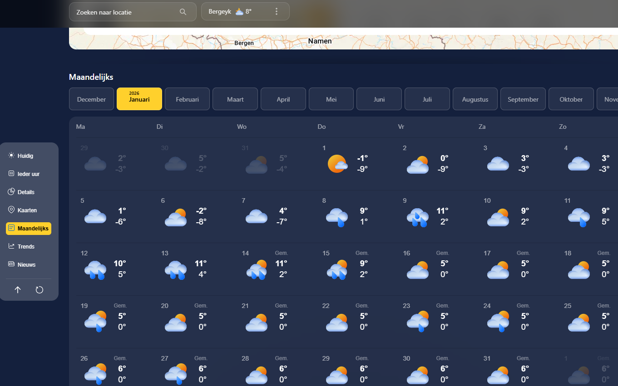The width and height of the screenshot is (618, 386).
Task: Click the weather icon for January 23
Action: click(x=418, y=322)
